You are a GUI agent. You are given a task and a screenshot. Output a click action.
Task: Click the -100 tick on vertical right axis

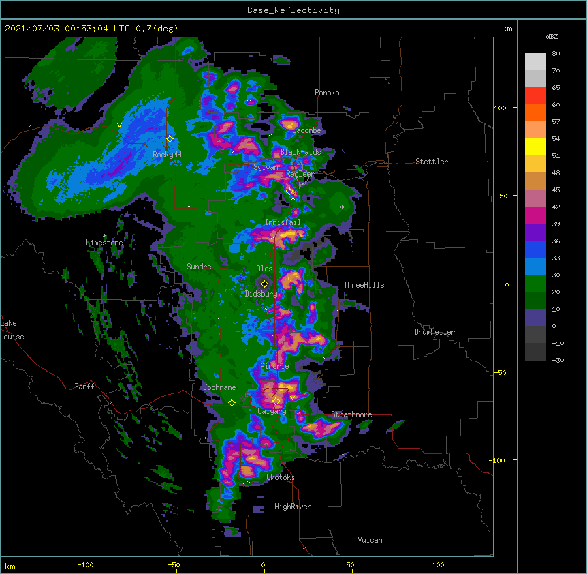[498, 460]
